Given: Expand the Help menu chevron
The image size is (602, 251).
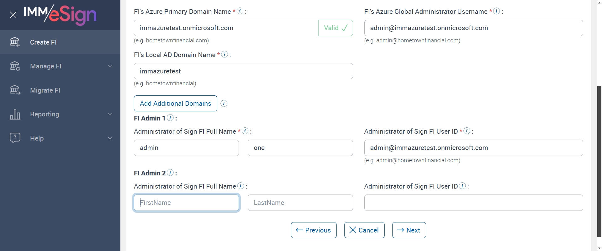Looking at the screenshot, I should pyautogui.click(x=110, y=138).
